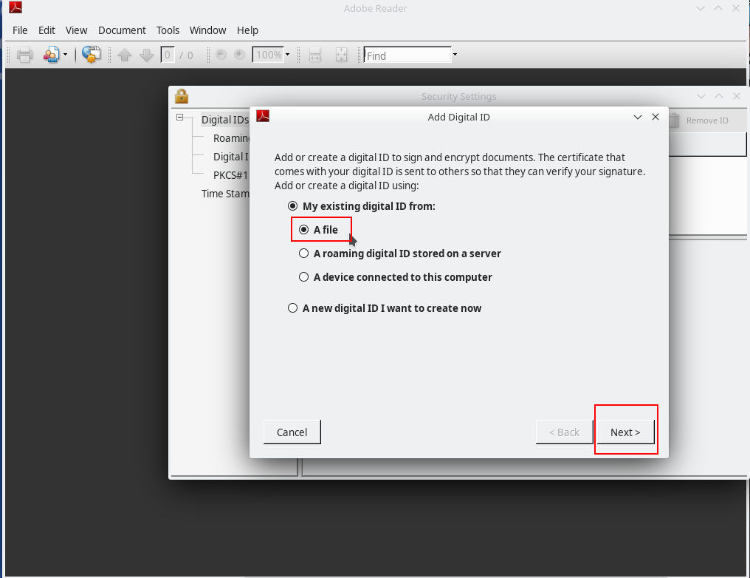This screenshot has width=750, height=578.
Task: Click the Previous Page up arrow
Action: point(125,55)
